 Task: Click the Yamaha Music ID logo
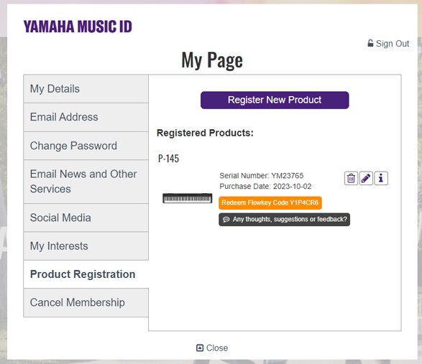[78, 27]
